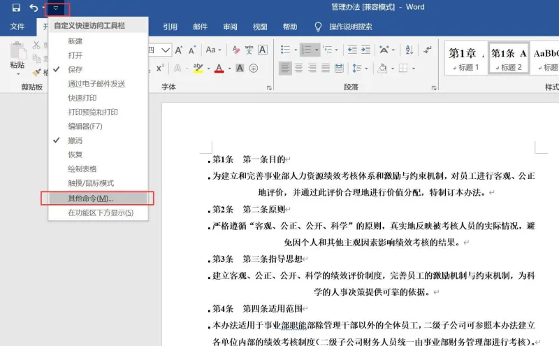Click the Increase Indent icon
The height and width of the screenshot is (346, 559).
(x=365, y=50)
